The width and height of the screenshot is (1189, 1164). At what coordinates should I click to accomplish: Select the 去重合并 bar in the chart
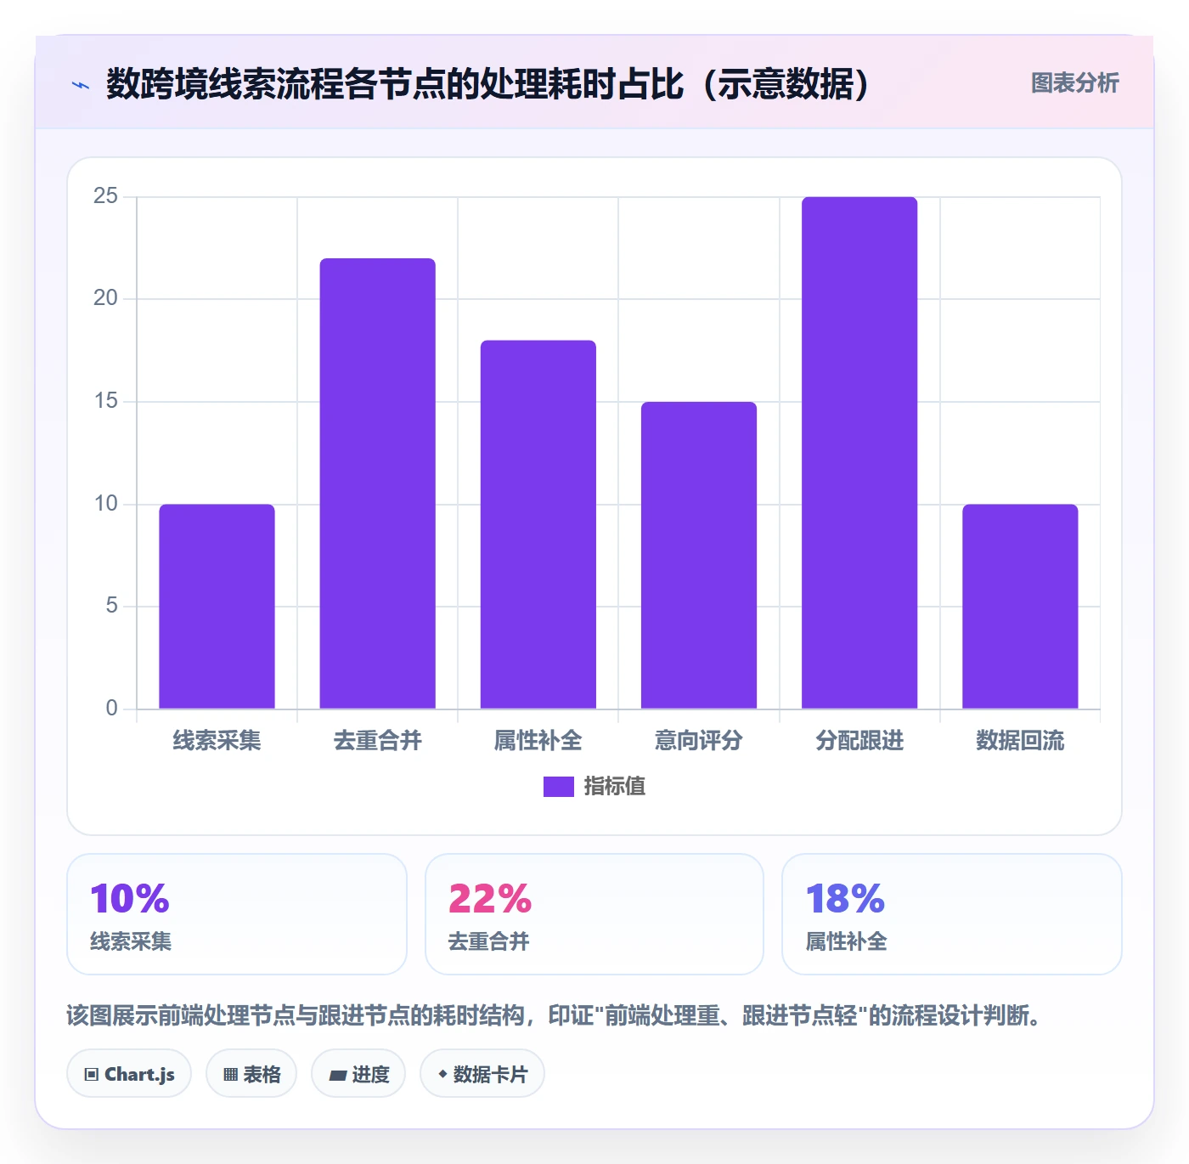tap(377, 483)
